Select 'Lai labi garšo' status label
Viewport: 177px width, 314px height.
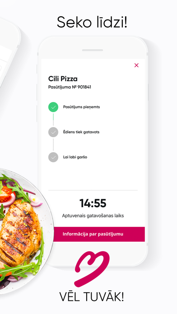(75, 157)
